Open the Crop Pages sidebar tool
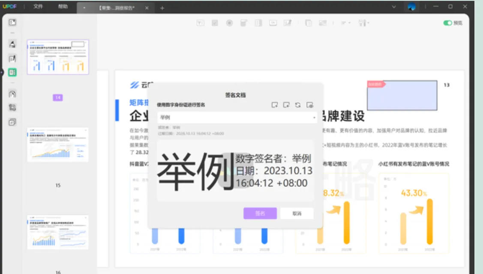 tap(12, 108)
